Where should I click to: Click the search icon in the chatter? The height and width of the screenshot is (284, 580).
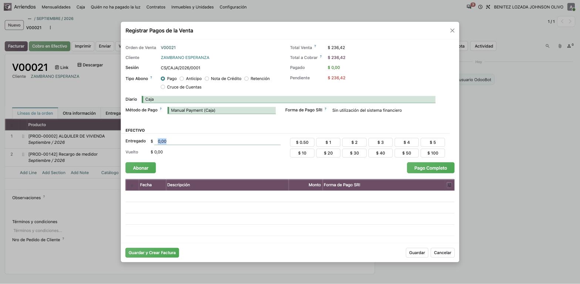[x=547, y=46]
